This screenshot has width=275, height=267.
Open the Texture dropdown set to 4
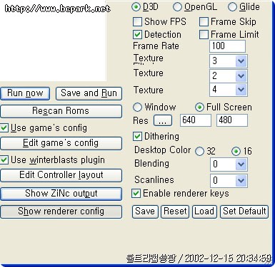(229, 90)
